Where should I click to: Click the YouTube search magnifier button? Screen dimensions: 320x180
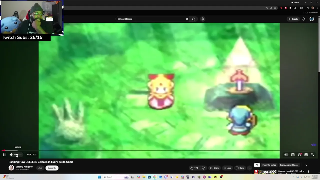click(193, 19)
